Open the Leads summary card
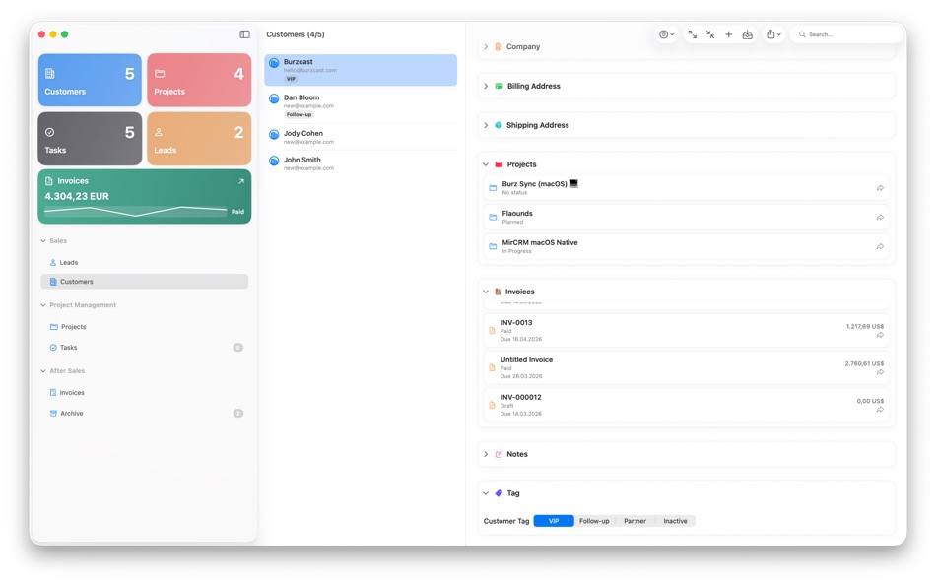This screenshot has width=936, height=585. coord(199,139)
